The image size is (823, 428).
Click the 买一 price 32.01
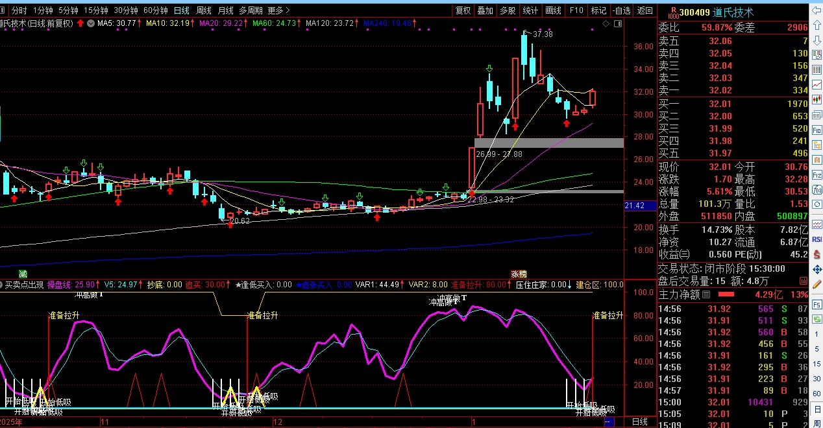click(x=720, y=103)
